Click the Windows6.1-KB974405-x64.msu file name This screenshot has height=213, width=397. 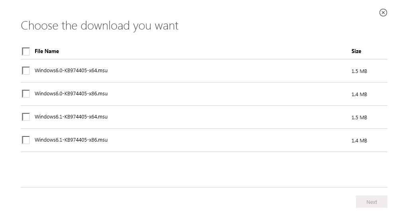(71, 117)
